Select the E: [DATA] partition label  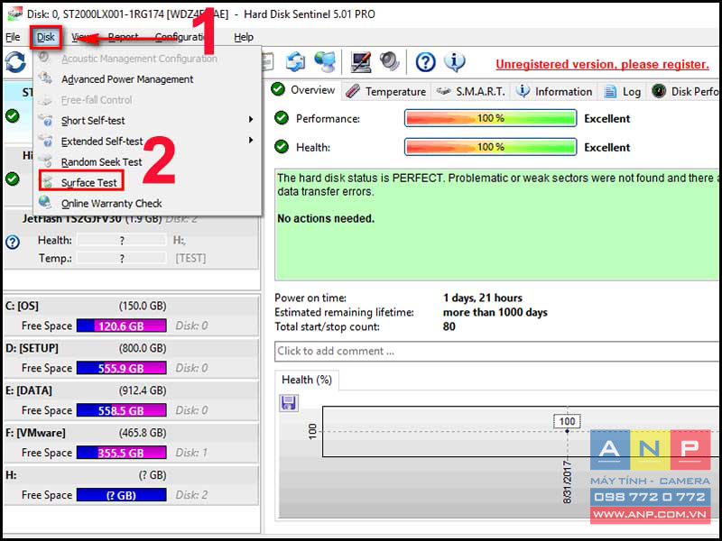click(x=29, y=390)
